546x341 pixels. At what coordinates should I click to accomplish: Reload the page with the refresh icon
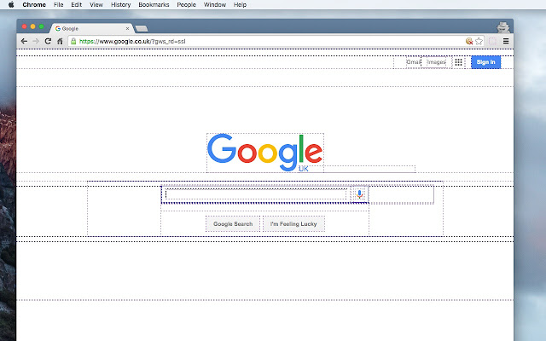tap(48, 42)
